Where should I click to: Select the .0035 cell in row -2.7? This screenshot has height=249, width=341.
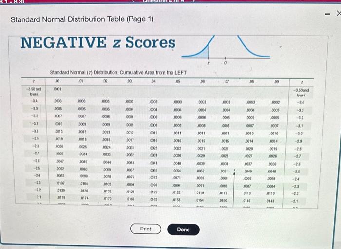pos(59,153)
